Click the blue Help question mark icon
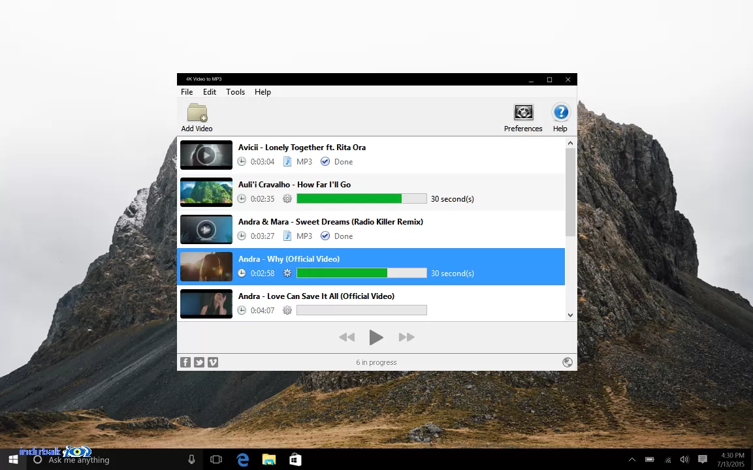 tap(560, 113)
